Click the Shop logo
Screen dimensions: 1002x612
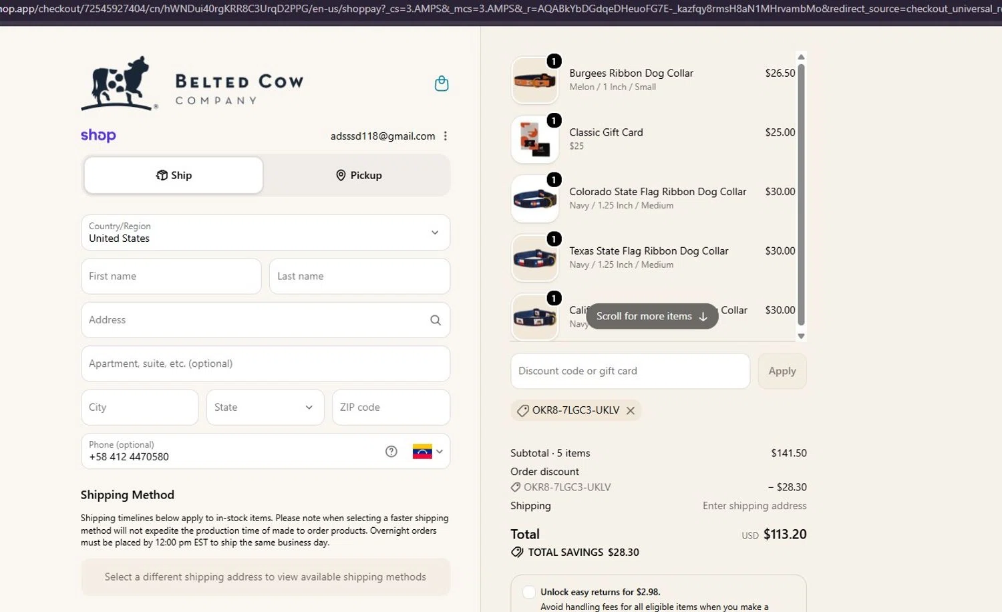pos(98,136)
